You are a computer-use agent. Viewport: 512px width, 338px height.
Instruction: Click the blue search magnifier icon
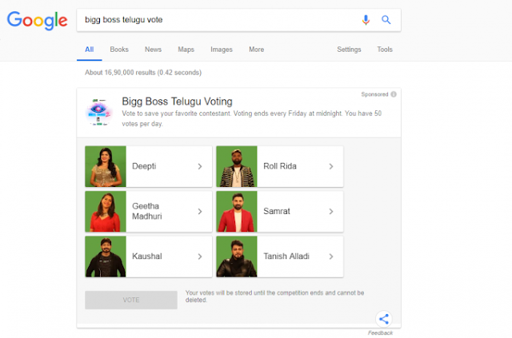pyautogui.click(x=386, y=20)
